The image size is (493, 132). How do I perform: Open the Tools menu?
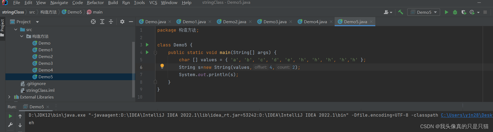[139, 3]
